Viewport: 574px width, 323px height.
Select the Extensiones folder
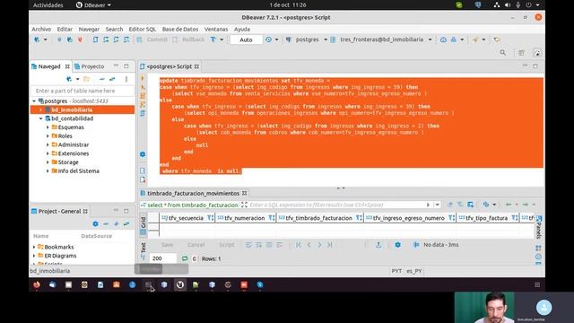coord(74,153)
